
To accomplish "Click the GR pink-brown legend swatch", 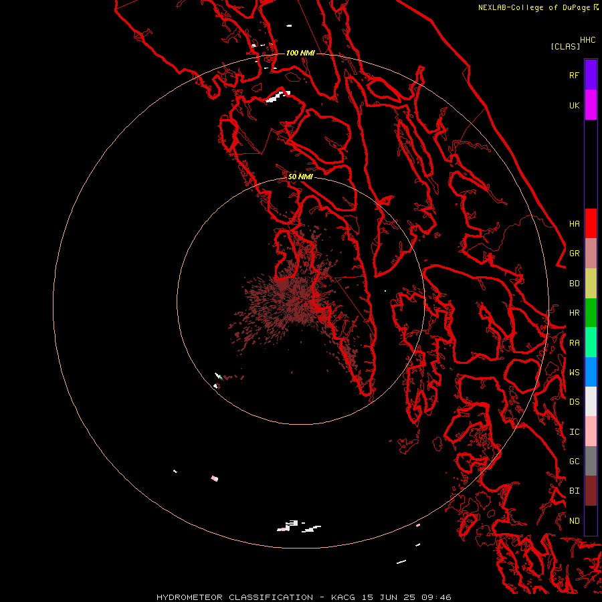I will [591, 254].
